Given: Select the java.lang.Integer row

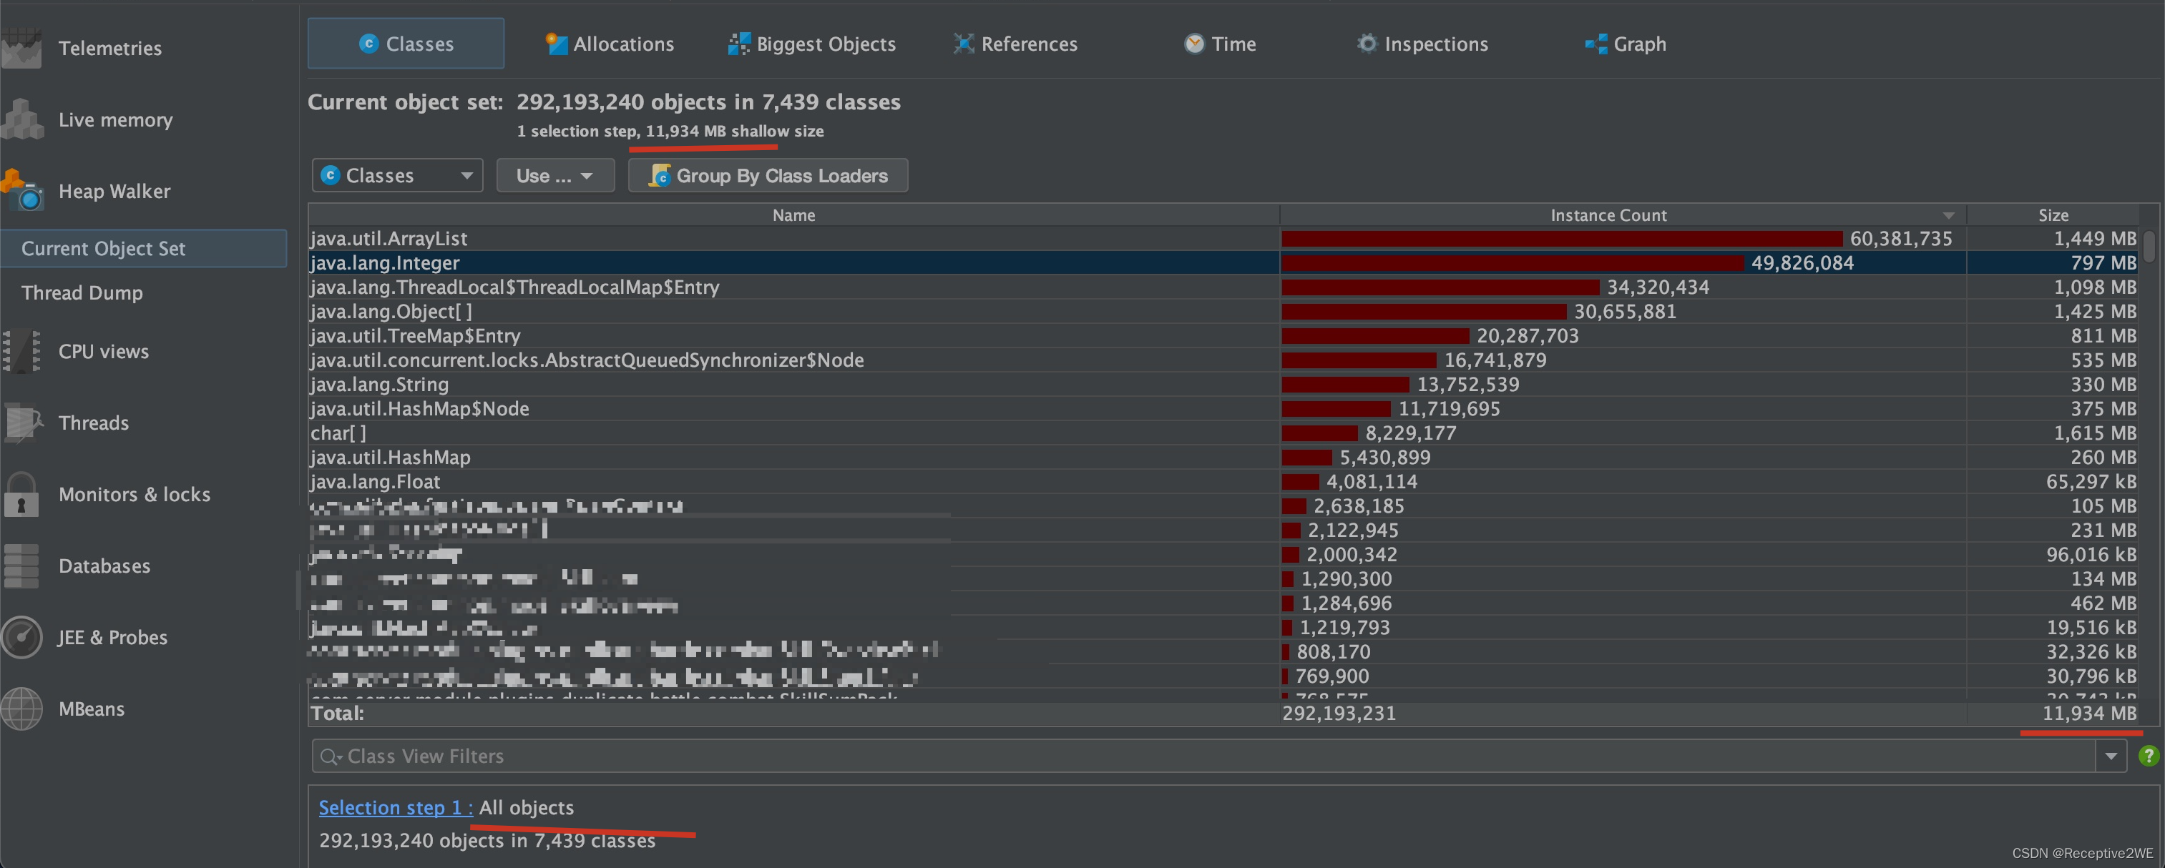Looking at the screenshot, I should (x=1223, y=263).
